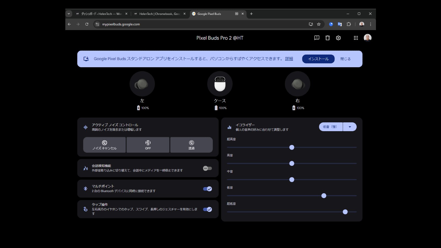Select the right earbud image

[297, 84]
